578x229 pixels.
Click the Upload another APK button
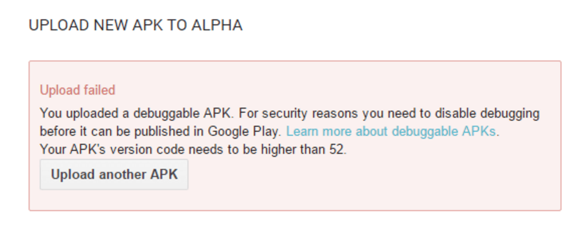pyautogui.click(x=114, y=174)
